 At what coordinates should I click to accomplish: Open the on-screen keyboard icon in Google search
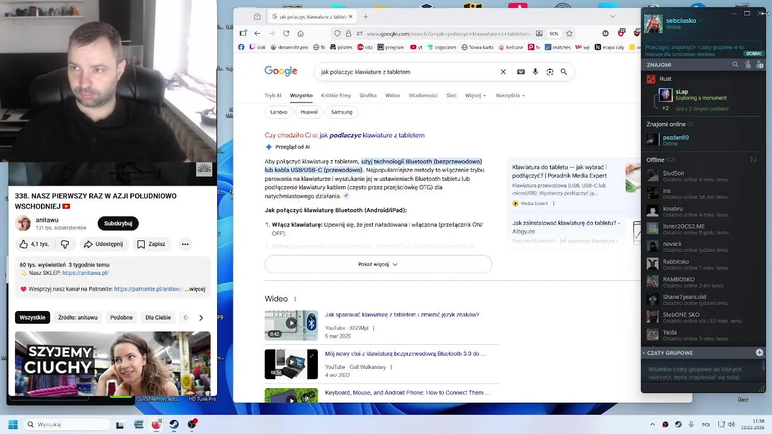tap(521, 72)
